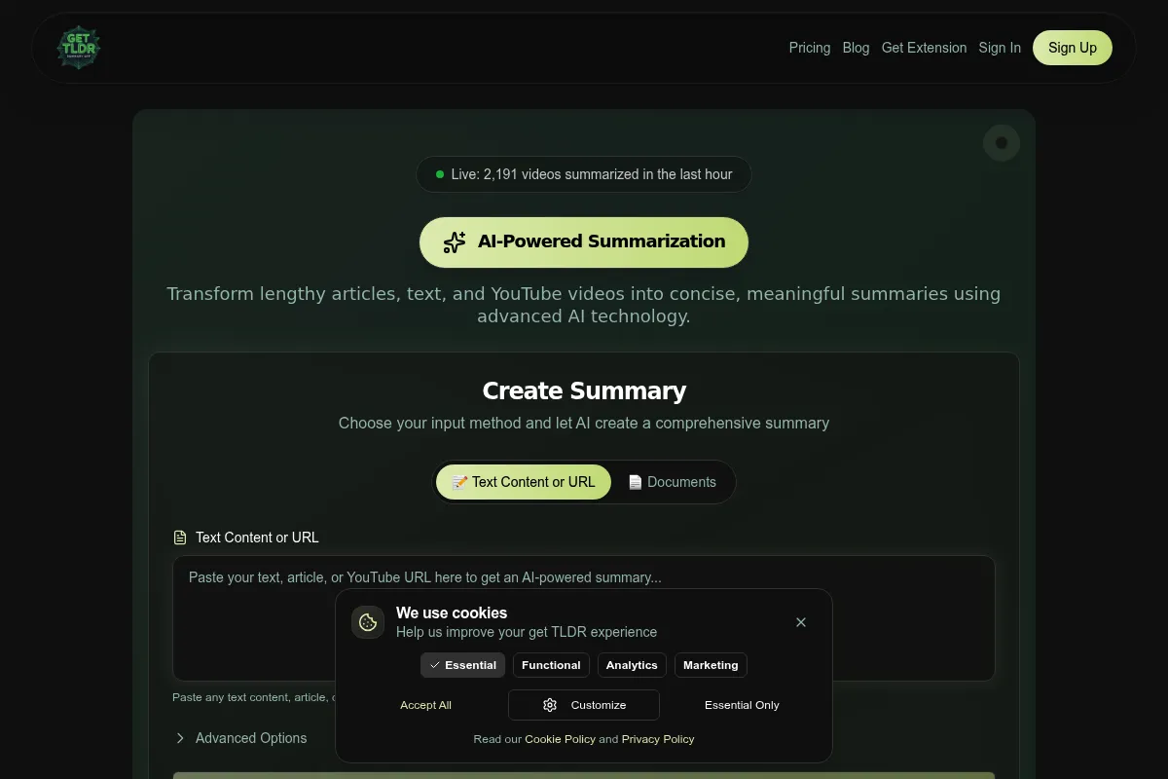
Task: Click AI-Powered Summarization sparkle button
Action: (584, 242)
